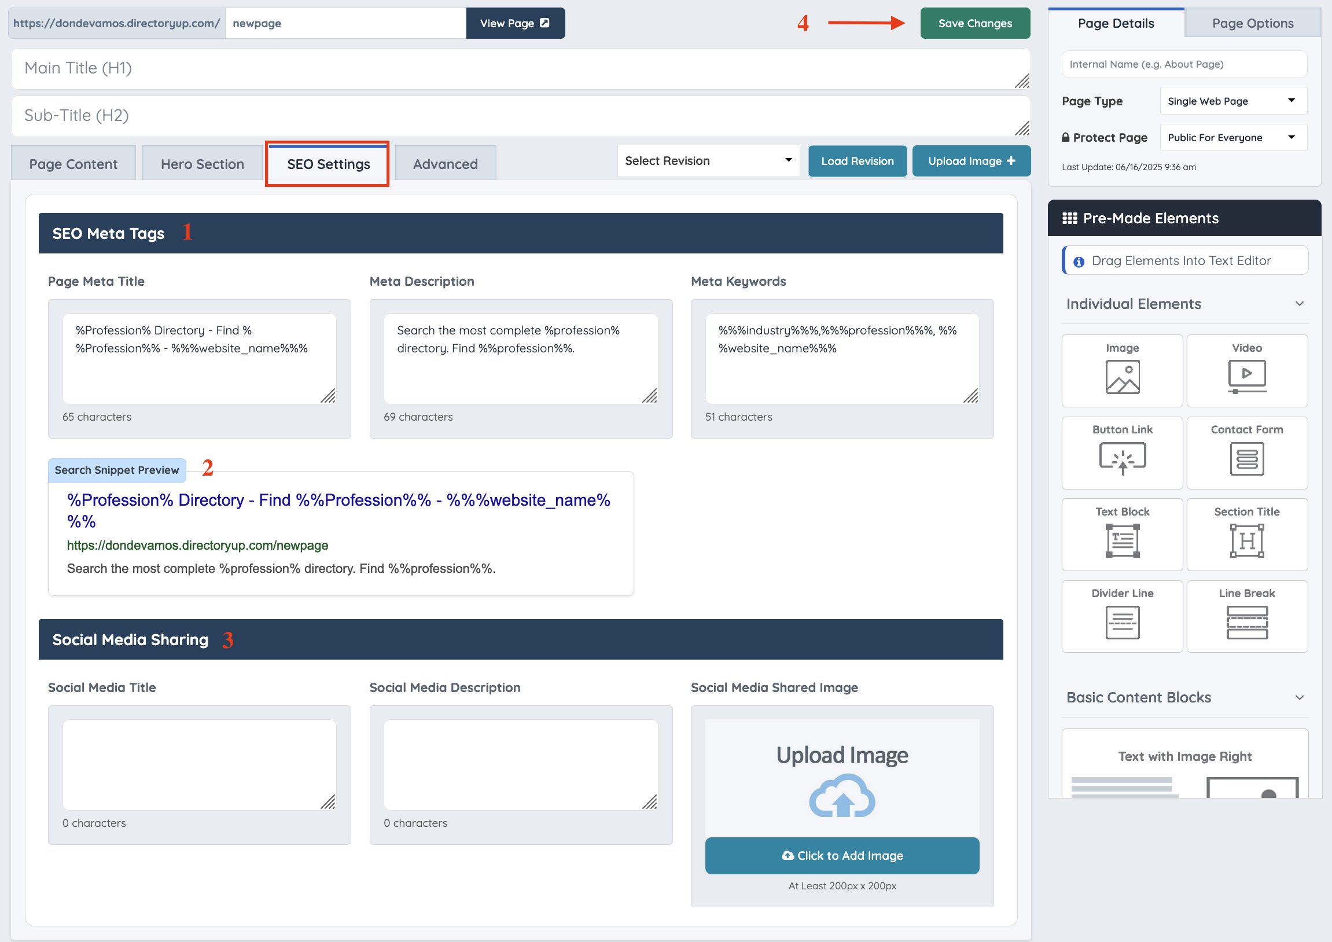
Task: Click the Text Block element icon
Action: coord(1122,540)
